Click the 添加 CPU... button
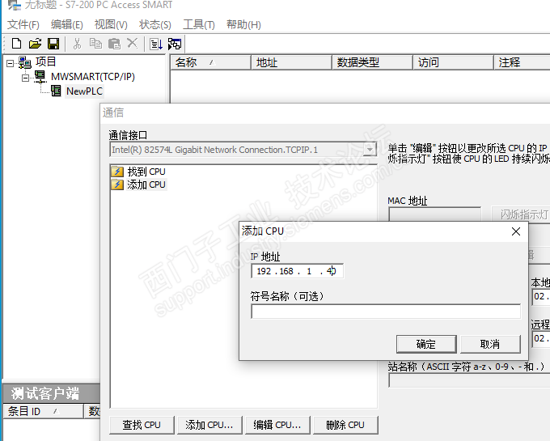The height and width of the screenshot is (441, 550). pyautogui.click(x=209, y=425)
